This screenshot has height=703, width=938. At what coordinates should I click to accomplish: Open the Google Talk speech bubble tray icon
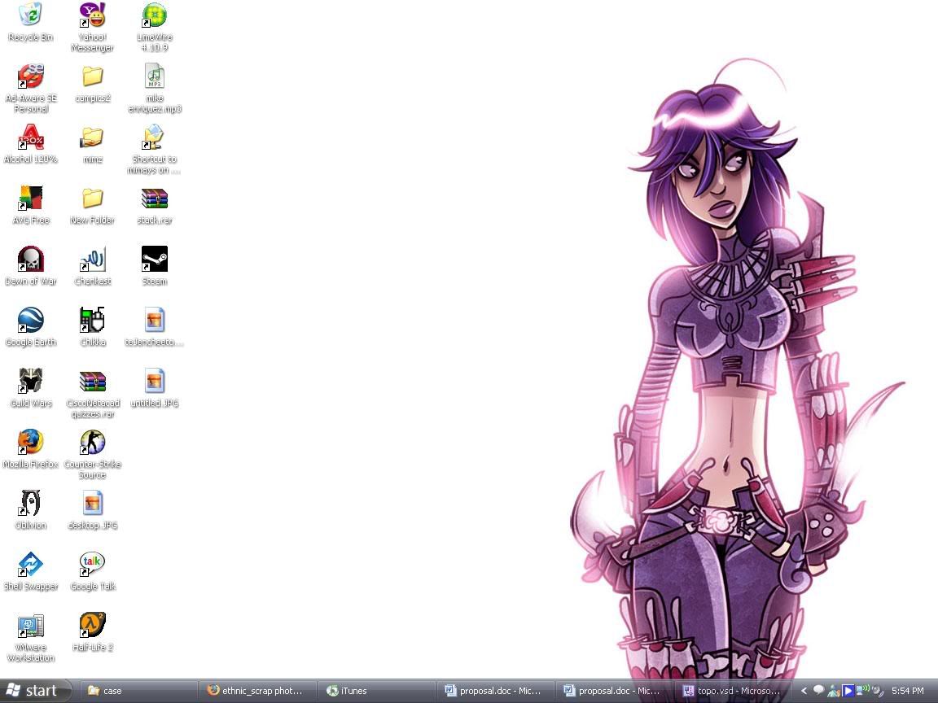click(x=818, y=691)
